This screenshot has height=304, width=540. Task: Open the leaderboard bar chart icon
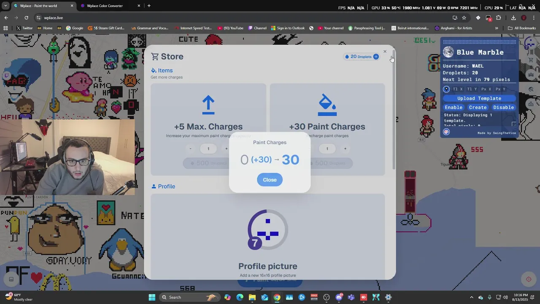(x=531, y=103)
